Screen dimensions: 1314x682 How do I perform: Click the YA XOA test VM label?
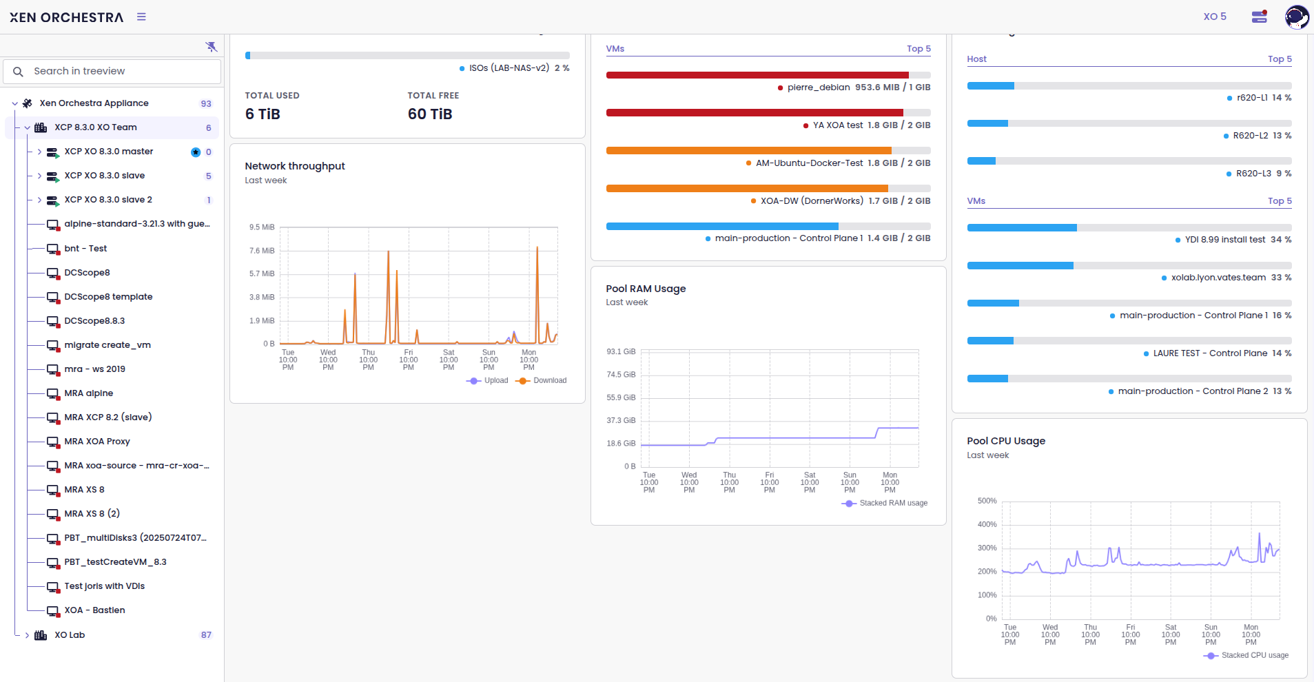(x=838, y=125)
